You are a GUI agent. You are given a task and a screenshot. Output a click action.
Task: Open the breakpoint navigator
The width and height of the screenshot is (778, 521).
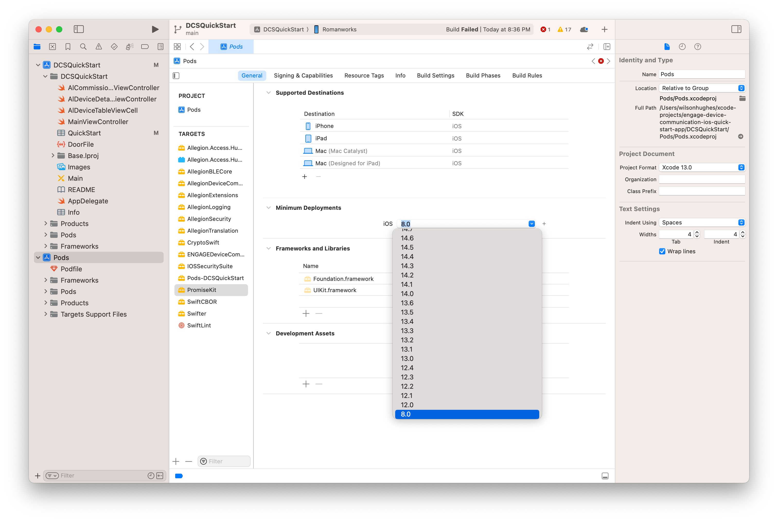(x=145, y=47)
